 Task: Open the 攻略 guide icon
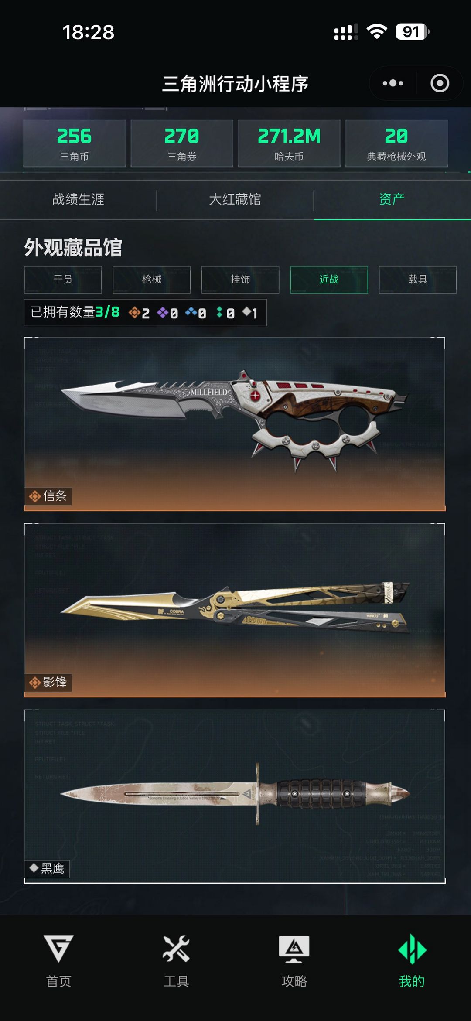point(294,949)
